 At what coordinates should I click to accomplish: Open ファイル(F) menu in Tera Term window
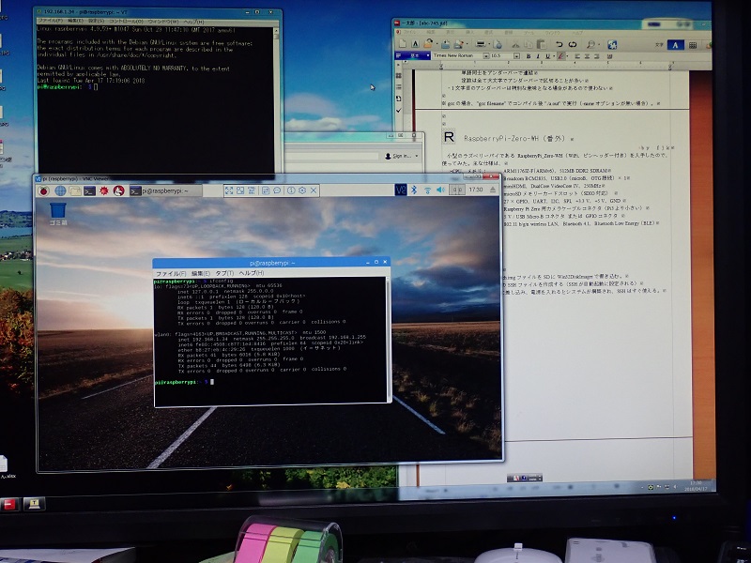[50, 22]
